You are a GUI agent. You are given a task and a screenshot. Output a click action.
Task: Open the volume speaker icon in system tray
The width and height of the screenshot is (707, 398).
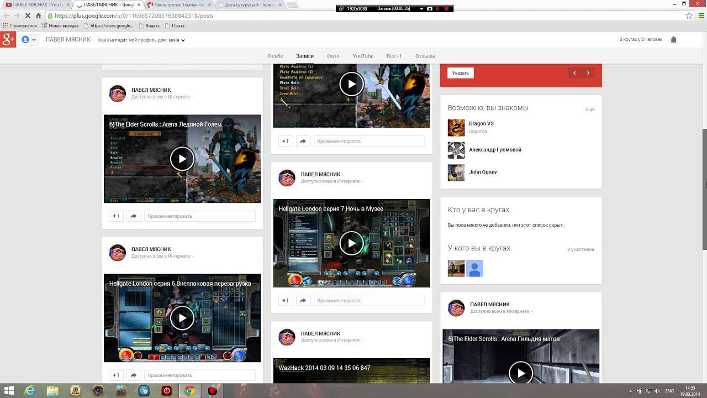656,391
